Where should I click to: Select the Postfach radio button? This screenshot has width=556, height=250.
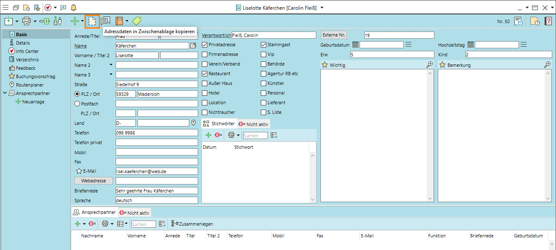point(77,103)
